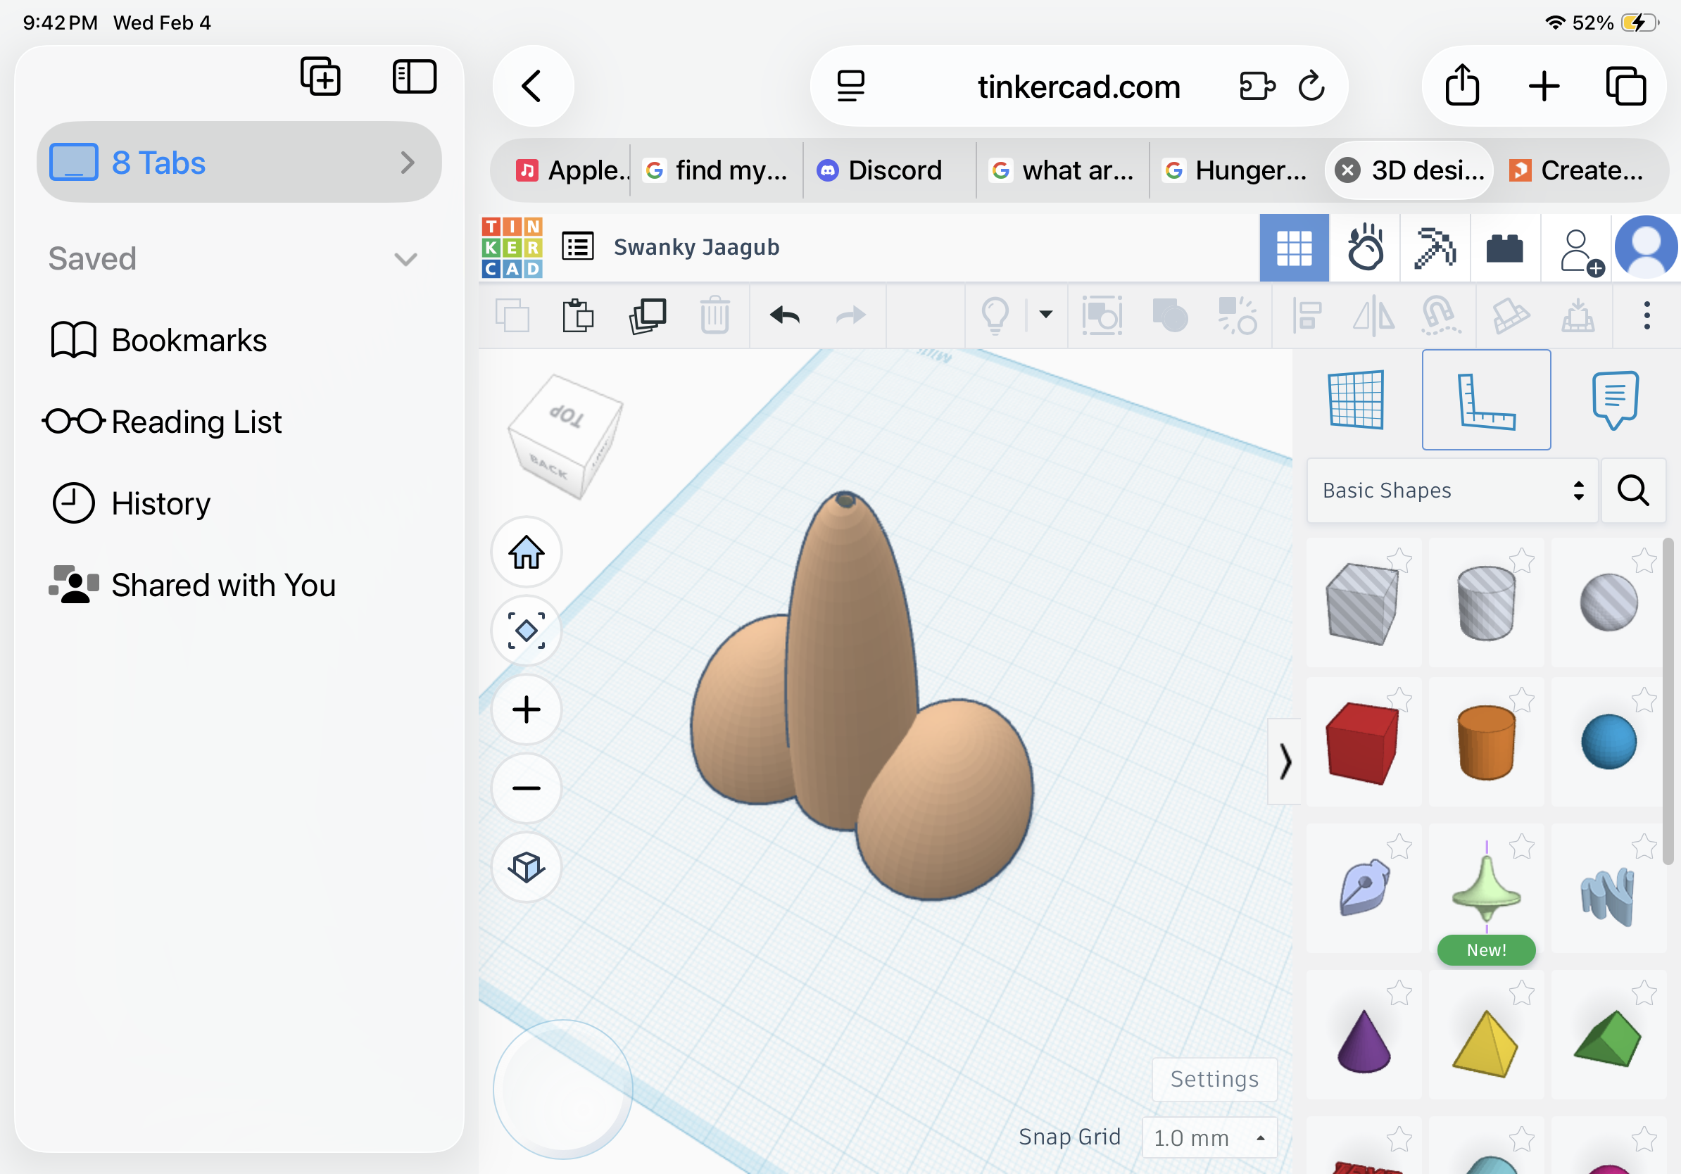1681x1174 pixels.
Task: Open the Blocks pickaxe mode
Action: [1435, 248]
